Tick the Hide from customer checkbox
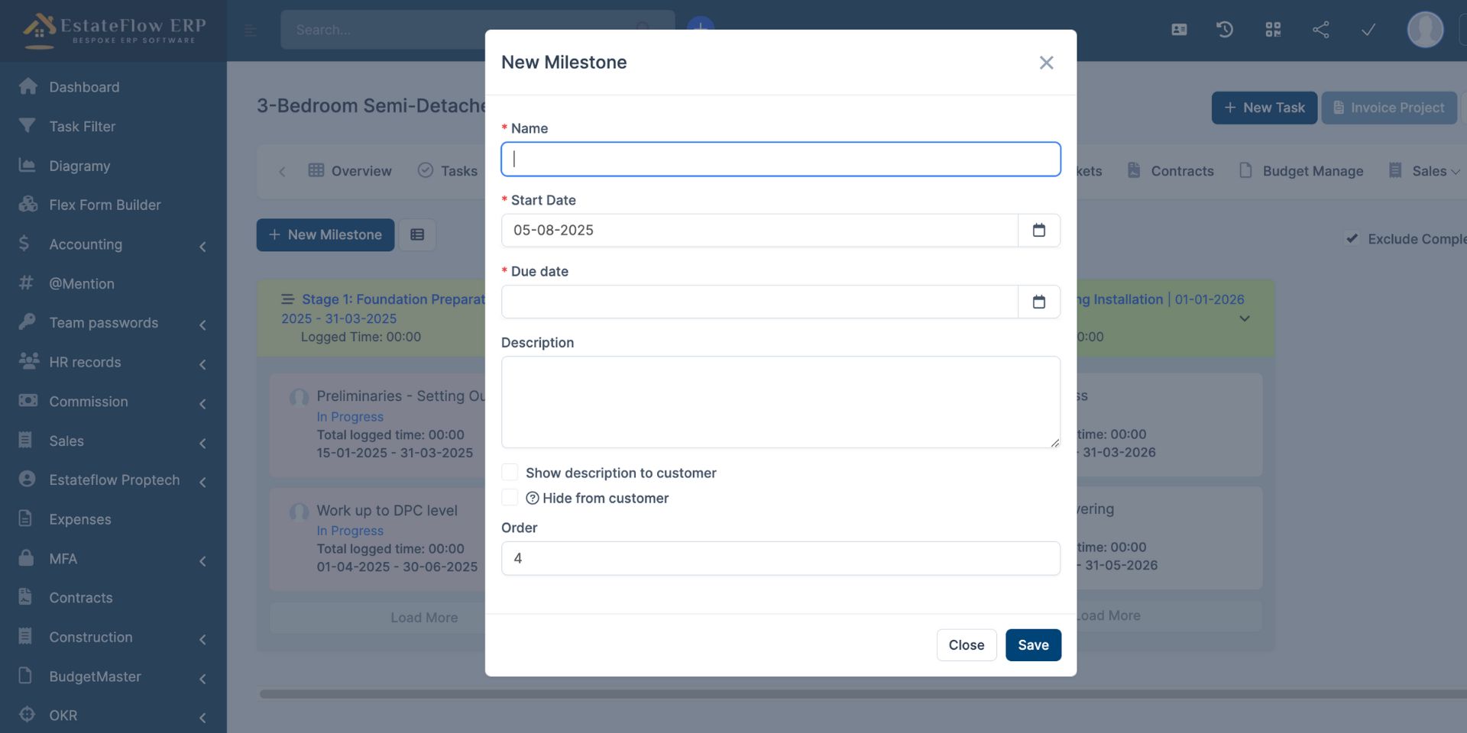The height and width of the screenshot is (733, 1467). point(510,498)
